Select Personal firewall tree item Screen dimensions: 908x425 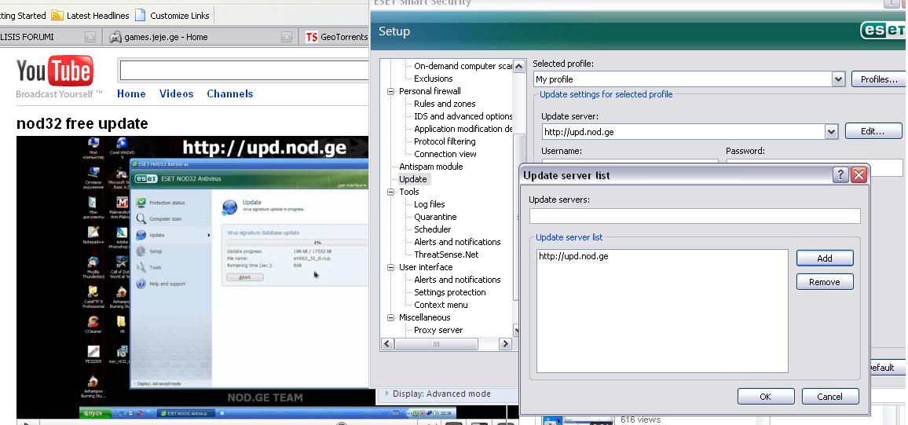coord(430,91)
